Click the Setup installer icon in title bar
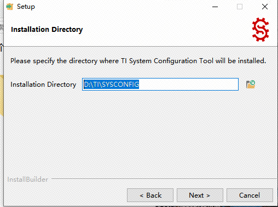 click(x=10, y=7)
